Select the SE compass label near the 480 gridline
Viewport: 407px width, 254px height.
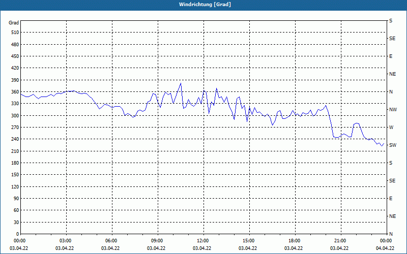click(x=392, y=39)
